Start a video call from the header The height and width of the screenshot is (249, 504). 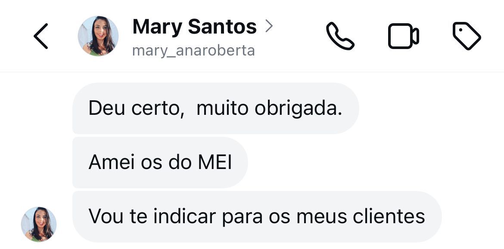[403, 36]
